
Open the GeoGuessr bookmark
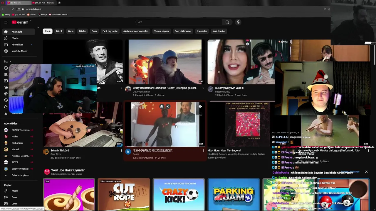click(59, 15)
